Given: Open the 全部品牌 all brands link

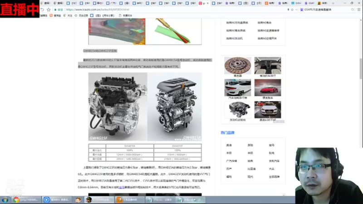Looking at the screenshot, I should [x=274, y=177].
